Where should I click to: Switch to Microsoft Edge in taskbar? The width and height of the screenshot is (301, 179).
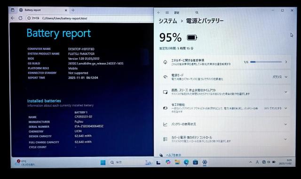click(186, 162)
